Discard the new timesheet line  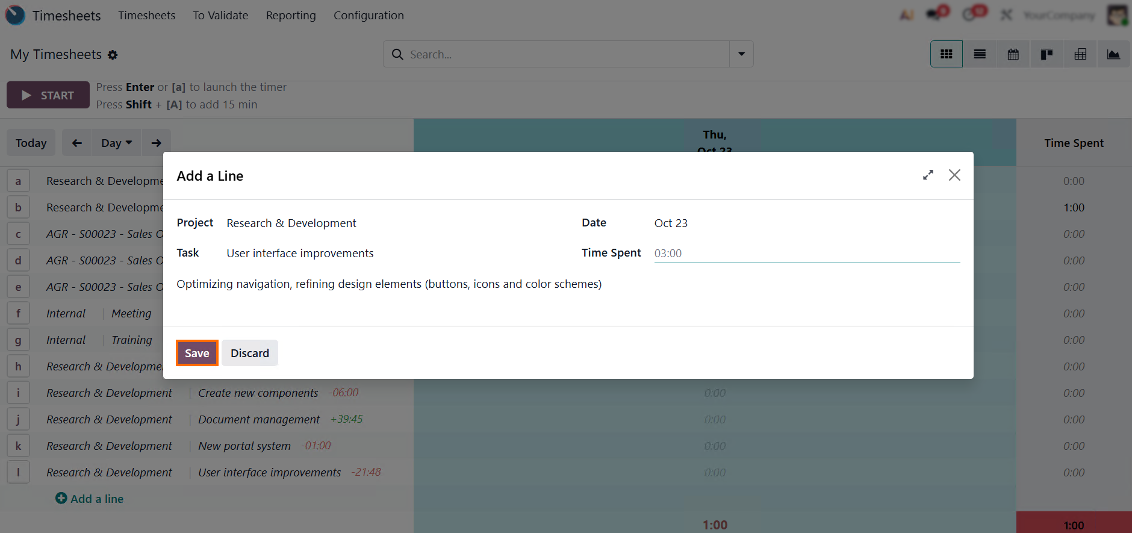pyautogui.click(x=249, y=353)
